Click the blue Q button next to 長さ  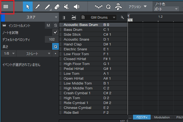coord(55,46)
